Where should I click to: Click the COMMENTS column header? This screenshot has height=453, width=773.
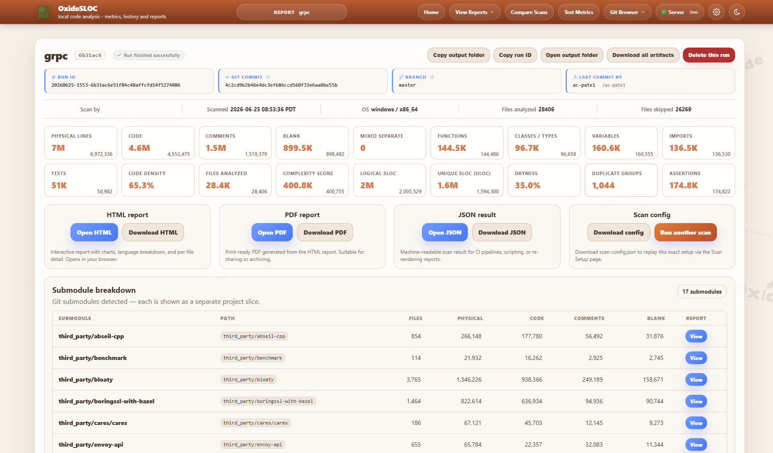pos(589,318)
